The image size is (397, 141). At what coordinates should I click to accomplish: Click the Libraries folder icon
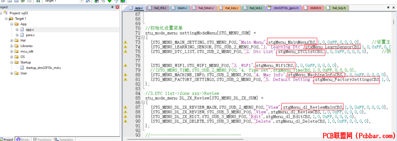point(17,46)
